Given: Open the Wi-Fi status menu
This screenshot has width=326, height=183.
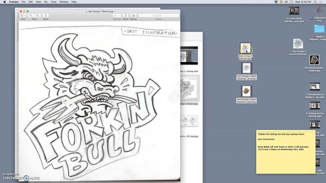Looking at the screenshot, I should coord(291,2).
